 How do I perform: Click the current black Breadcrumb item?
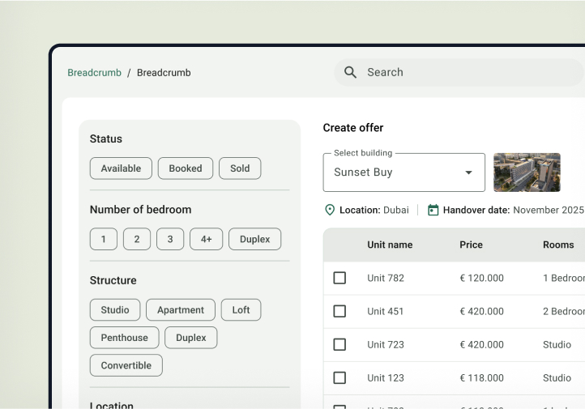point(164,73)
